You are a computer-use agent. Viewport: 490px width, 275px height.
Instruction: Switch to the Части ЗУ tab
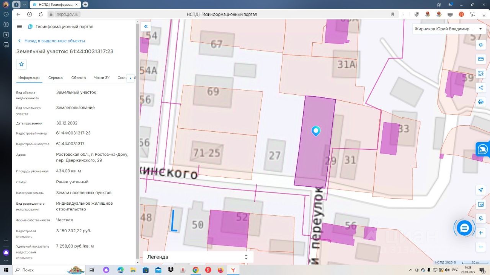[102, 78]
